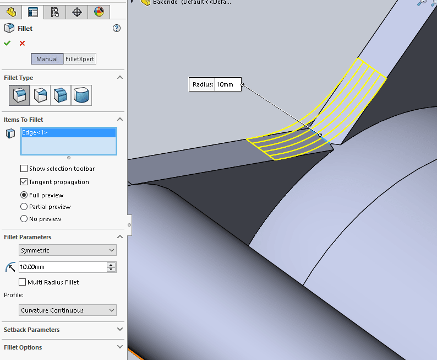Enable Multi Radius Fillet checkbox
The height and width of the screenshot is (360, 437).
coord(23,282)
